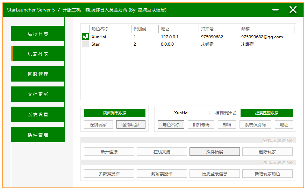The height and width of the screenshot is (191, 307).
Task: Click the 断开连接 button
Action: (x=109, y=152)
